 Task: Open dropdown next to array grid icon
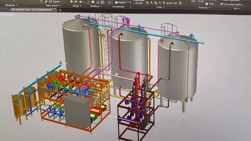pyautogui.click(x=105, y=2)
